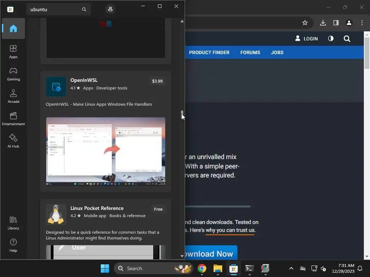Open AI Hub in Microsoft Store
This screenshot has height=277, width=370.
point(13,141)
